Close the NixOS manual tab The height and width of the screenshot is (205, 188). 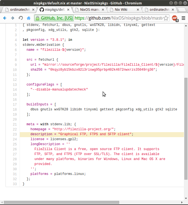click(103, 10)
